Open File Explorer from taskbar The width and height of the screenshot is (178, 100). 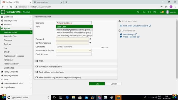tap(73, 97)
